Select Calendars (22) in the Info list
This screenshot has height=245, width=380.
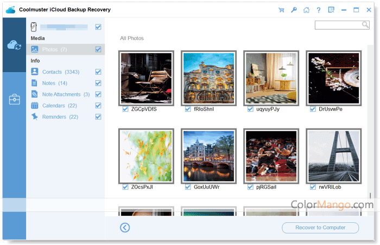[x=59, y=106]
